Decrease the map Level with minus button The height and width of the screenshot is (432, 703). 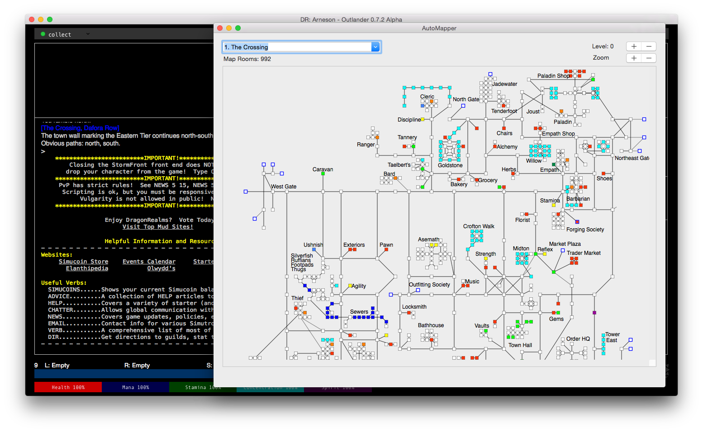pyautogui.click(x=649, y=47)
